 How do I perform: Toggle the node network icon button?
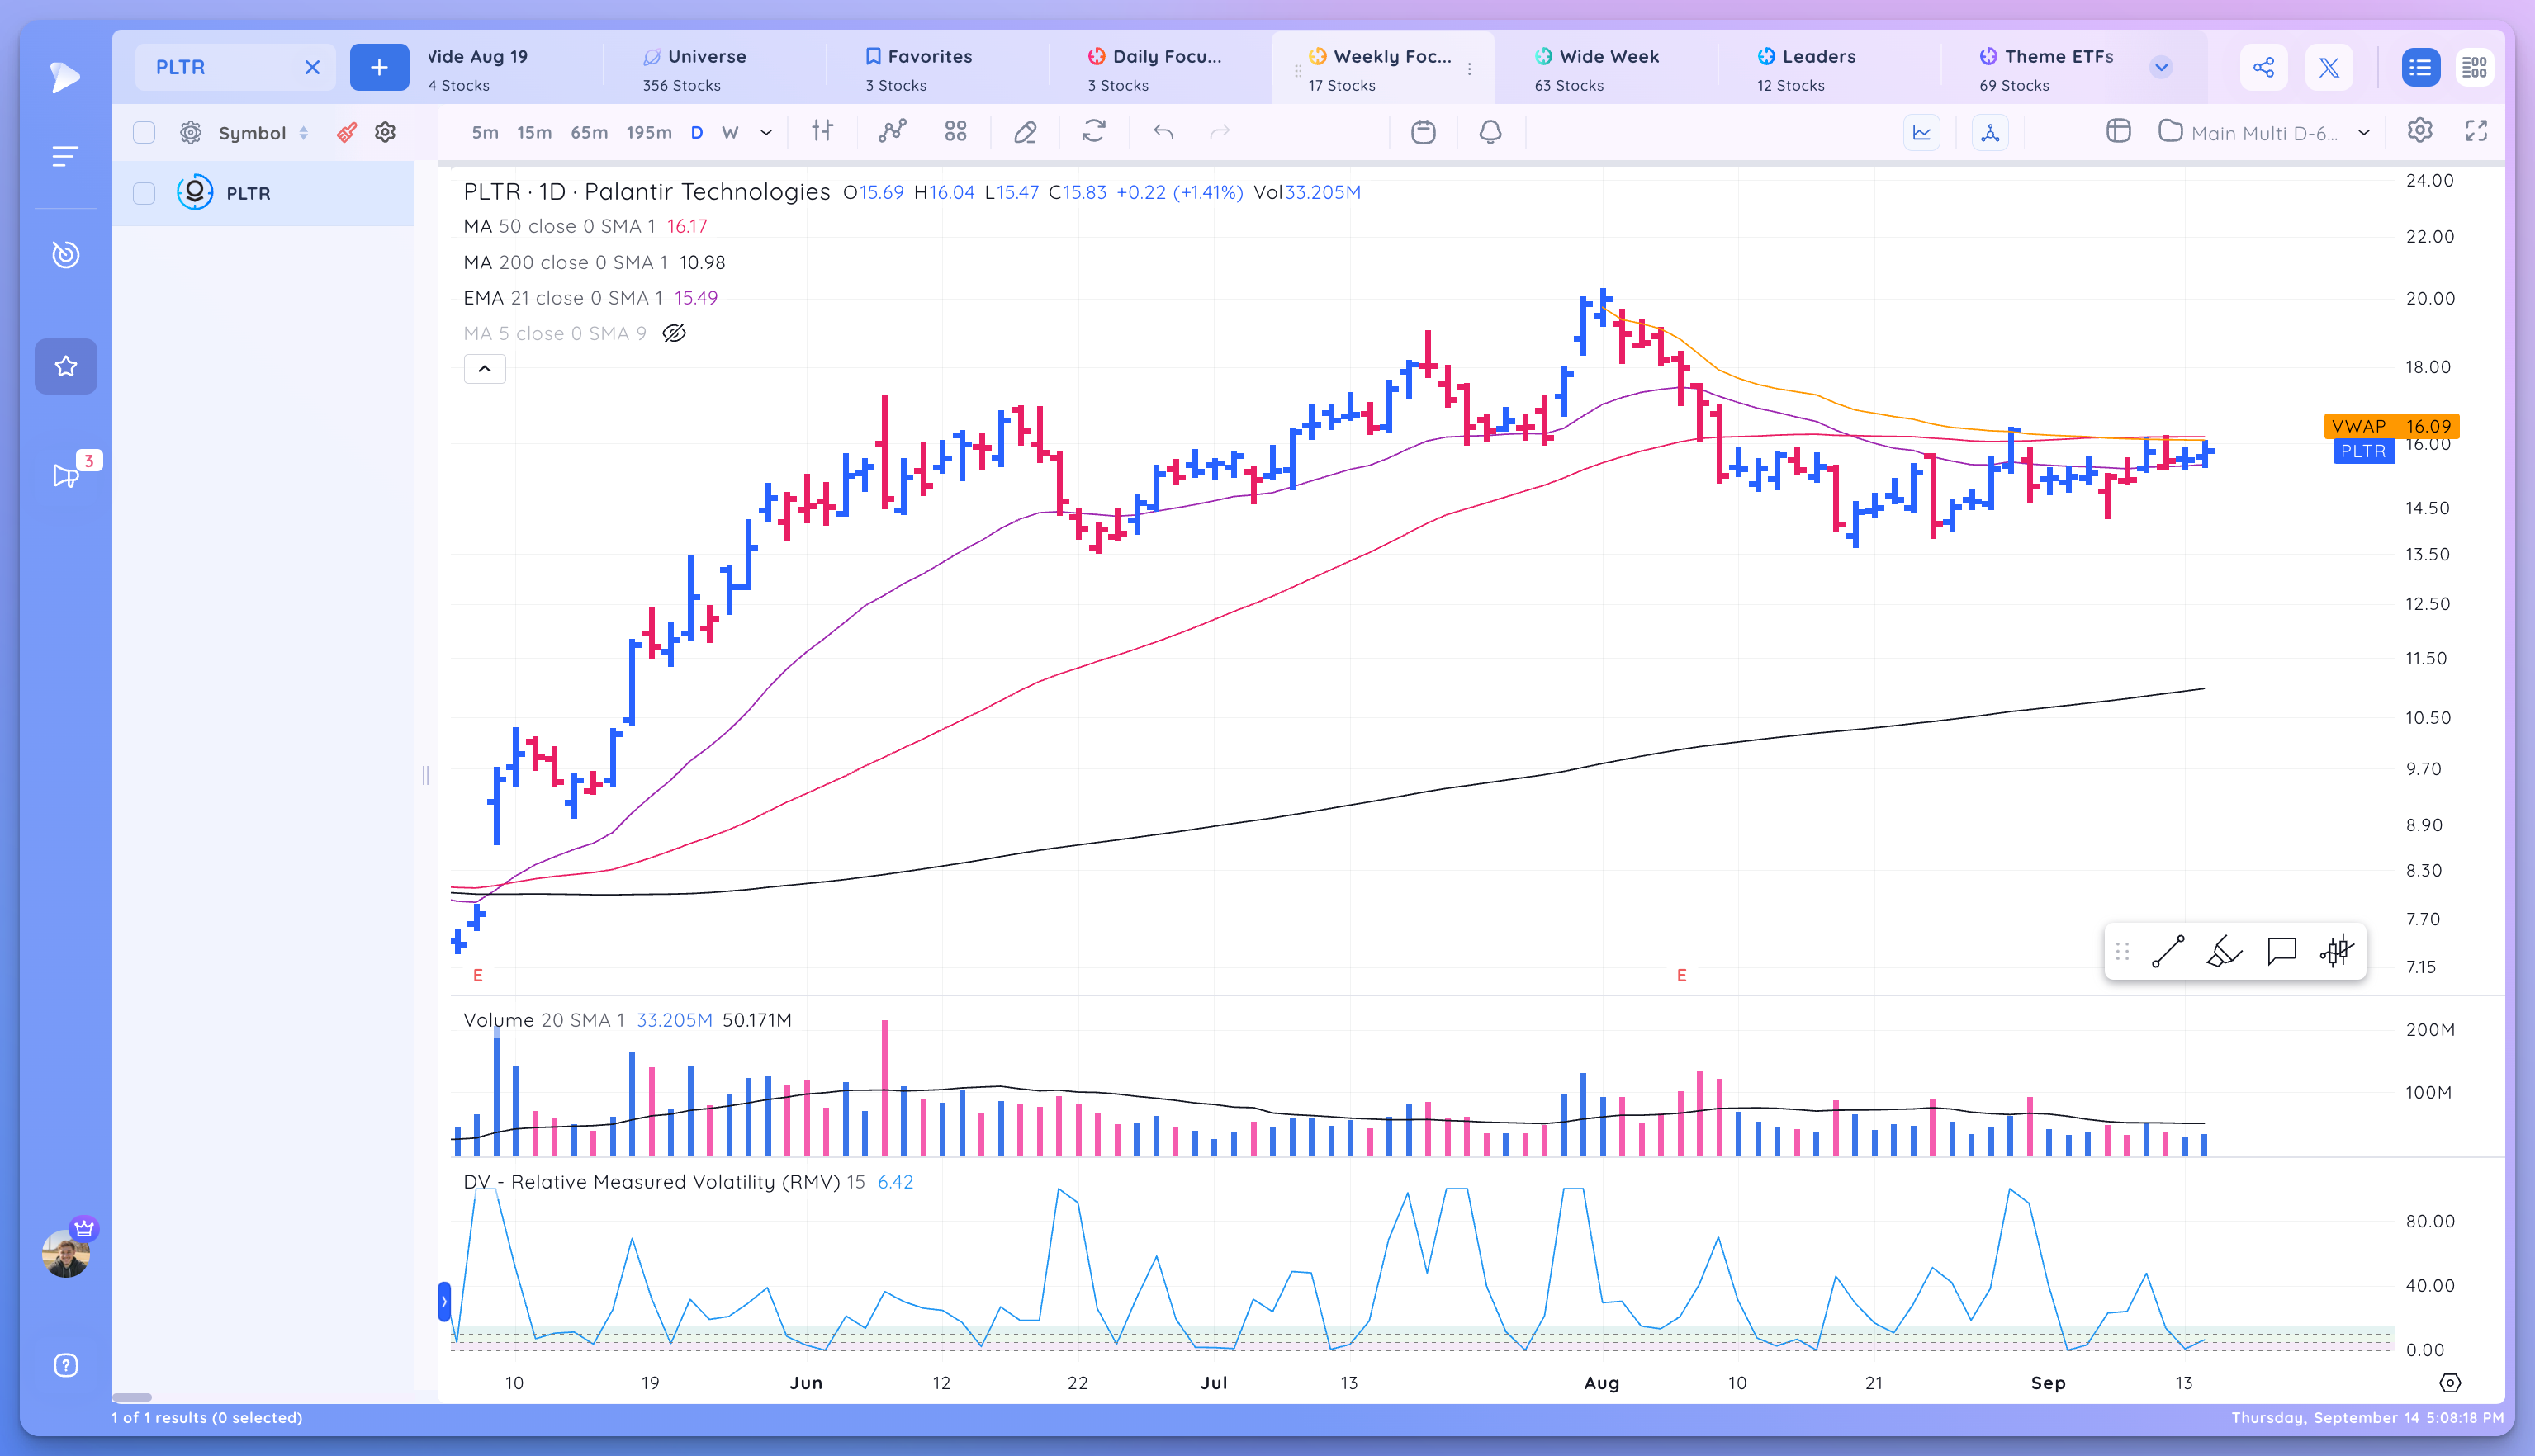[x=1990, y=132]
